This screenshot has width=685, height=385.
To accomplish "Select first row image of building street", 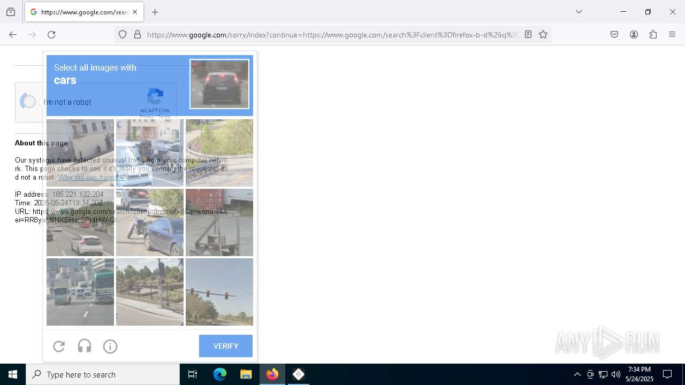I will tap(80, 153).
